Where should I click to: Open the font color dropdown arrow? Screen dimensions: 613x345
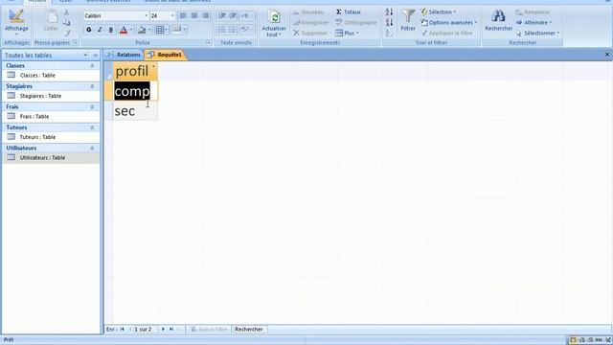(x=131, y=30)
